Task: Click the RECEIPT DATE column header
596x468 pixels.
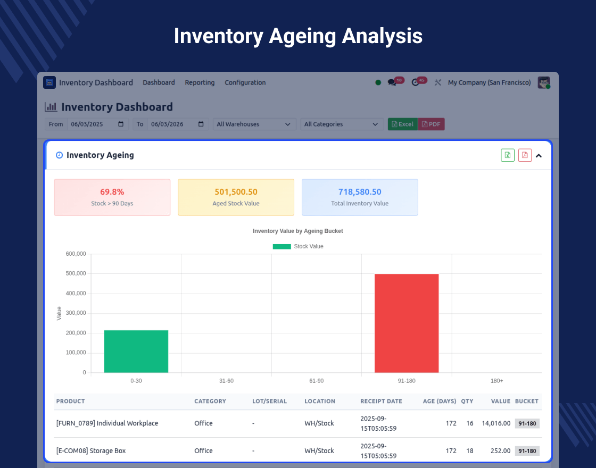Action: (x=381, y=401)
